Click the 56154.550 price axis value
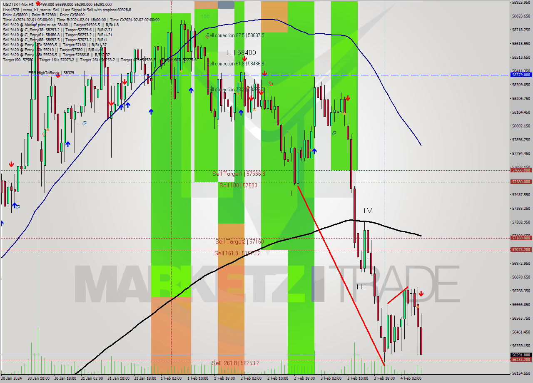 [x=521, y=373]
